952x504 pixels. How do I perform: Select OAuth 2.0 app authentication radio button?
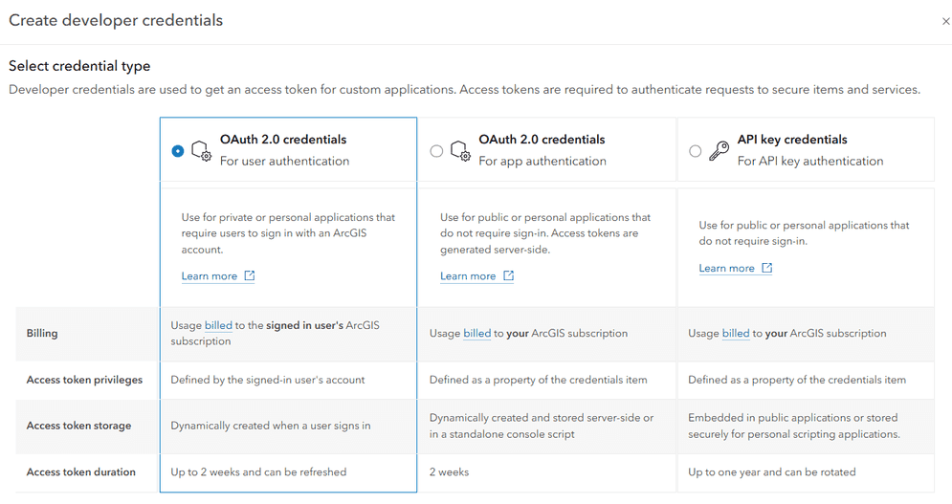click(x=436, y=150)
